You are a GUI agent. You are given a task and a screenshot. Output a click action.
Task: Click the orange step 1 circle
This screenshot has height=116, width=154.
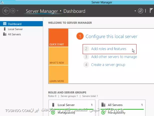pos(80,36)
